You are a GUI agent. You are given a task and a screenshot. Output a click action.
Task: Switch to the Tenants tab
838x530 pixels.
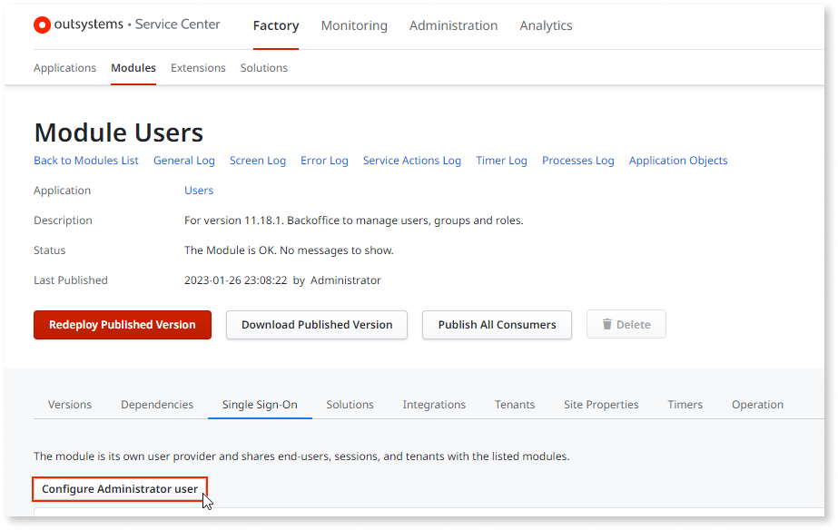[x=515, y=405]
